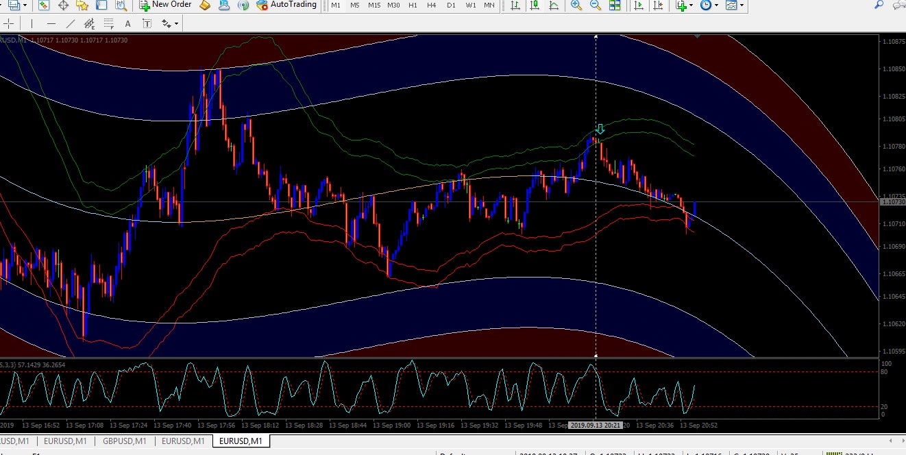This screenshot has width=906, height=455.
Task: Expand the Periods dropdown arrow
Action: (x=717, y=5)
